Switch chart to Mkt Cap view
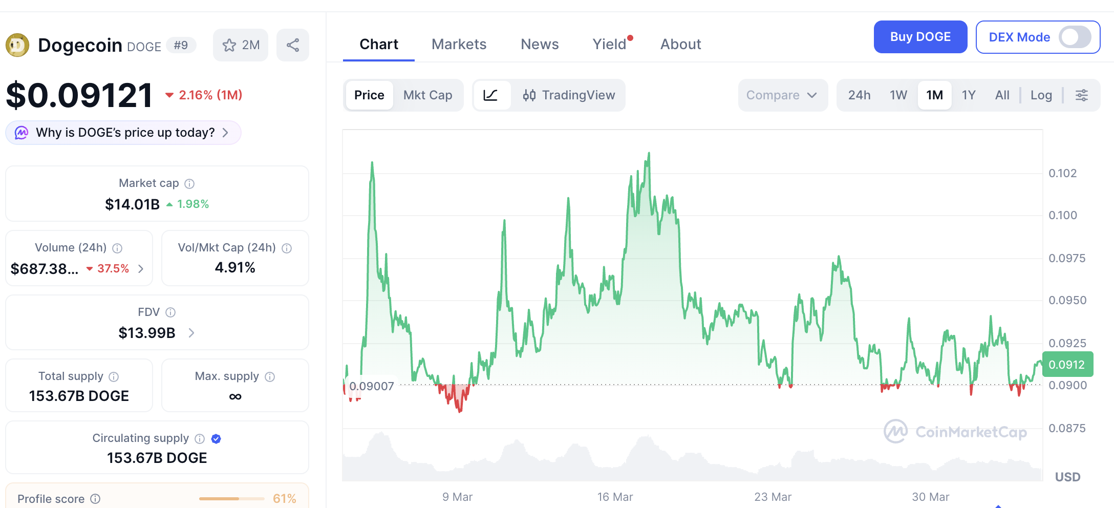Image resolution: width=1114 pixels, height=508 pixels. click(x=428, y=95)
